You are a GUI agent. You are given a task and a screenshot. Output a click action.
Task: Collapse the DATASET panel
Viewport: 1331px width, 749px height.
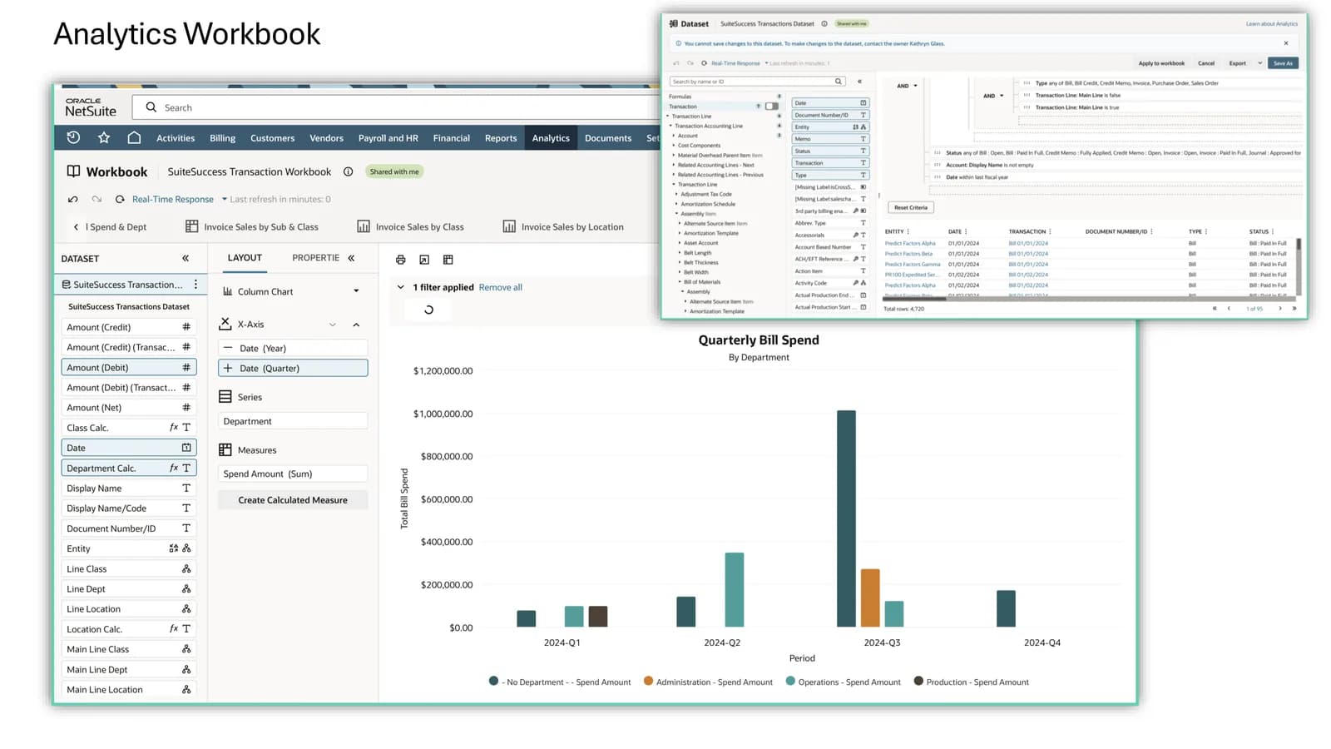coord(186,258)
